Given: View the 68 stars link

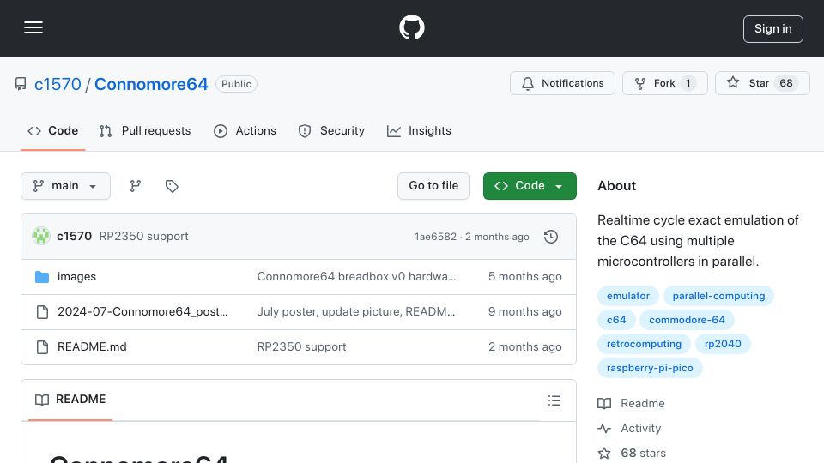Looking at the screenshot, I should [632, 453].
